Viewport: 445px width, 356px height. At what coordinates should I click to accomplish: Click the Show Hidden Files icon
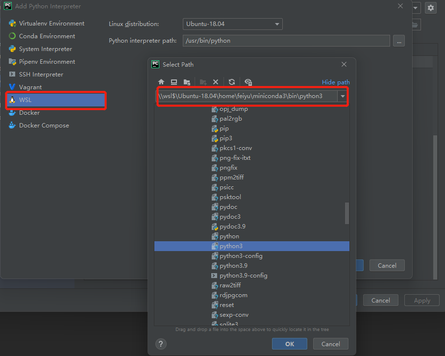point(248,82)
